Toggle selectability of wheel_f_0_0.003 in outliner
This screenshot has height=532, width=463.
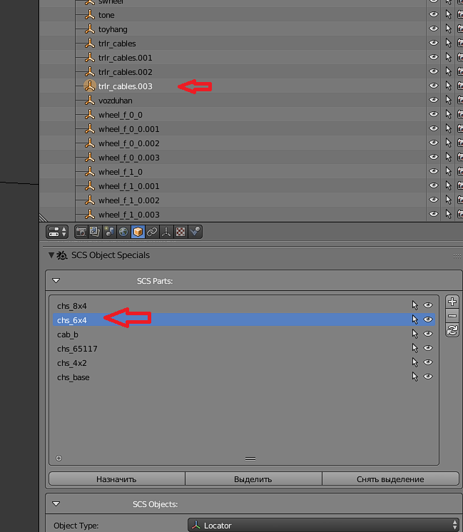click(449, 157)
